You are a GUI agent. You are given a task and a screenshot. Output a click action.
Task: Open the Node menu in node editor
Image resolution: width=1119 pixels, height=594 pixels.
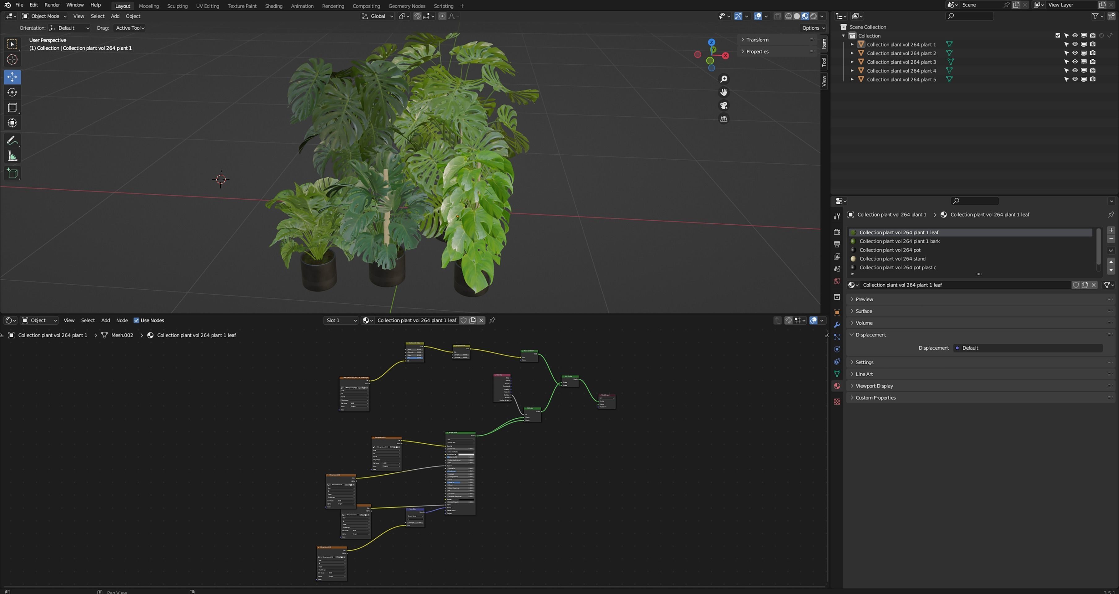pyautogui.click(x=122, y=321)
